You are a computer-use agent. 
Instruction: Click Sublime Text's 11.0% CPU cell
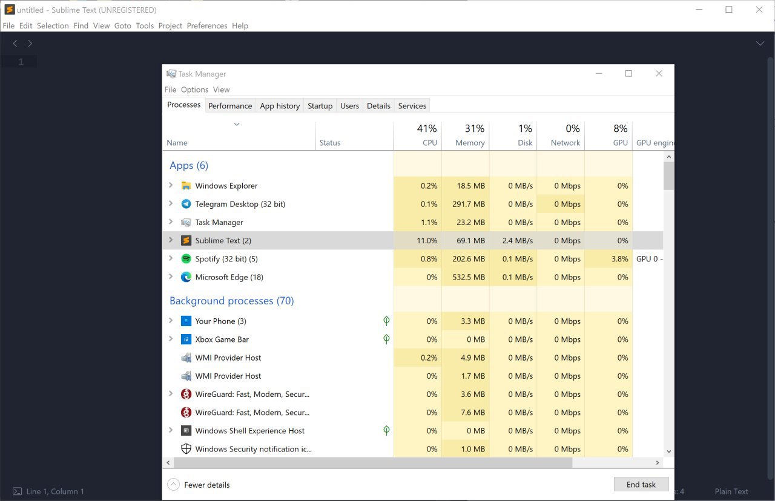418,240
